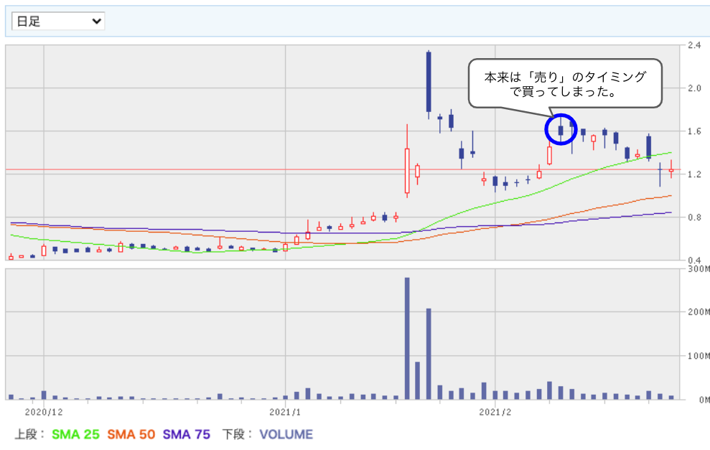This screenshot has width=710, height=450.
Task: Click the 200M volume axis label
Action: pyautogui.click(x=699, y=312)
